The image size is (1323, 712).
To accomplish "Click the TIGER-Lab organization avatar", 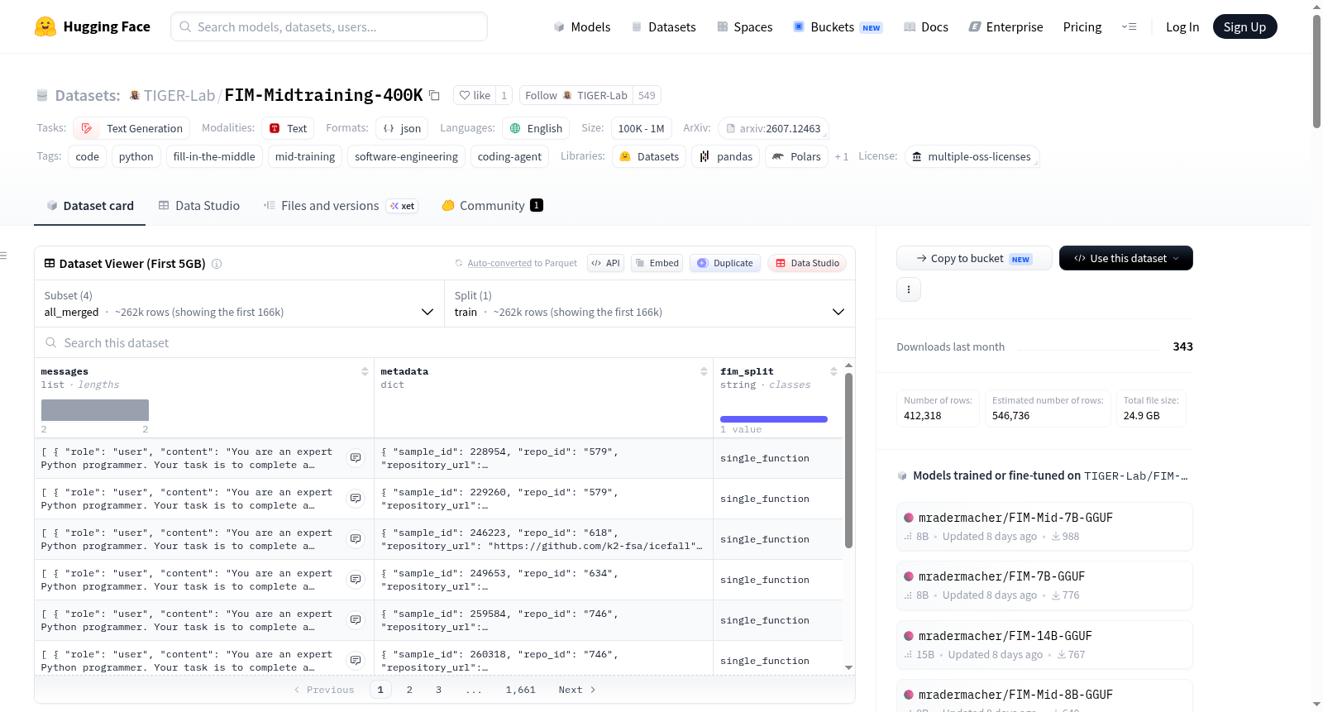I will (134, 95).
